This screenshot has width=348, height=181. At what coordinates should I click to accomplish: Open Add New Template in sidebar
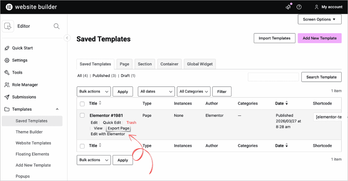(33, 165)
